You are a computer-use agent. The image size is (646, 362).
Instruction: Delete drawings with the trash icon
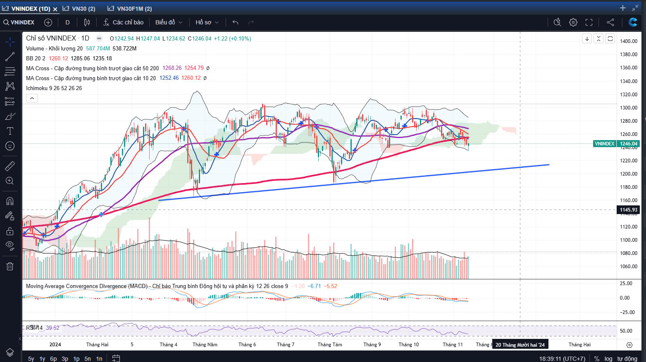click(x=10, y=266)
